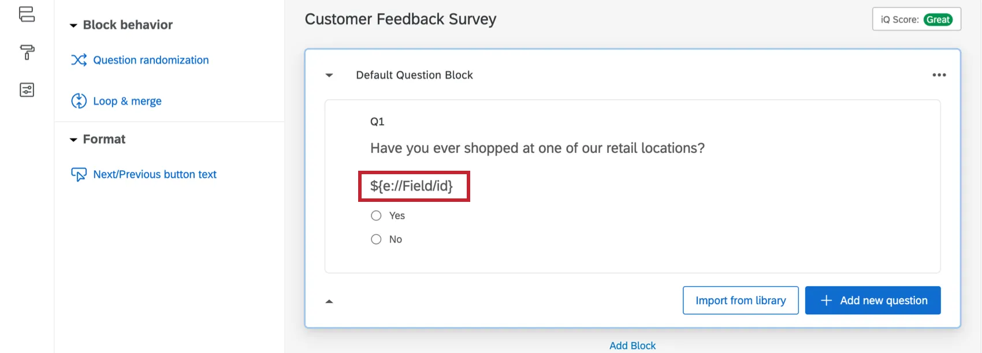Select the circular Loop & merge icon
Image resolution: width=982 pixels, height=353 pixels.
point(79,100)
